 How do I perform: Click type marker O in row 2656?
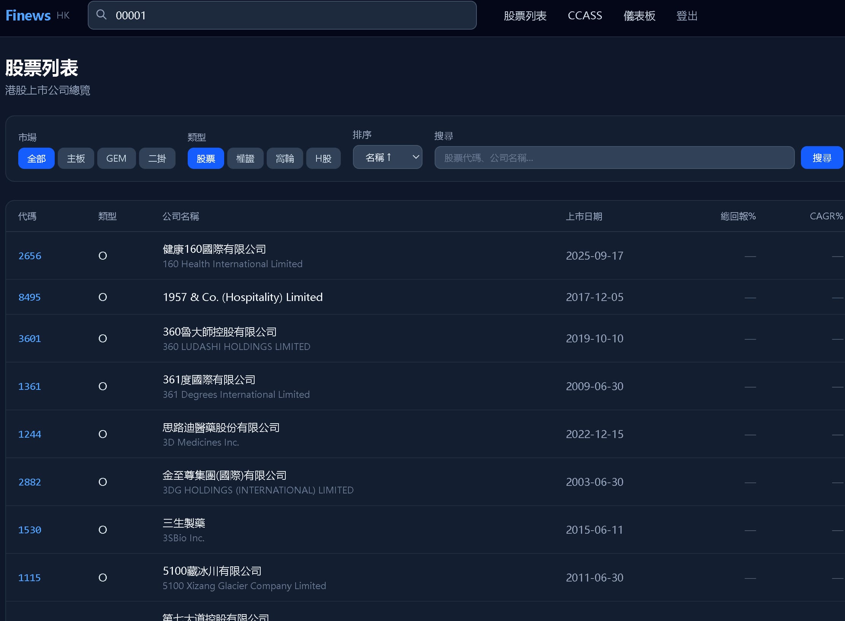point(103,256)
